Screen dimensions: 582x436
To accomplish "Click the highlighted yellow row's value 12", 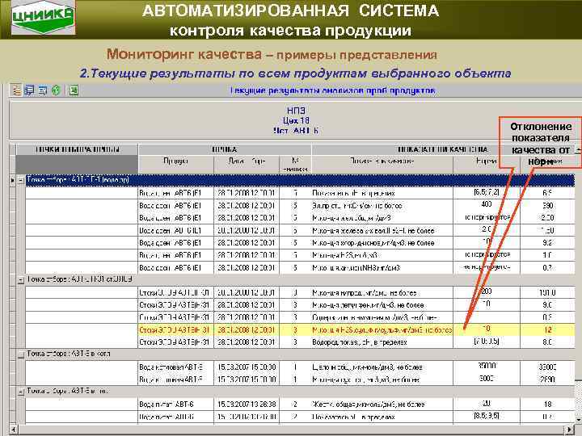I will tap(548, 329).
